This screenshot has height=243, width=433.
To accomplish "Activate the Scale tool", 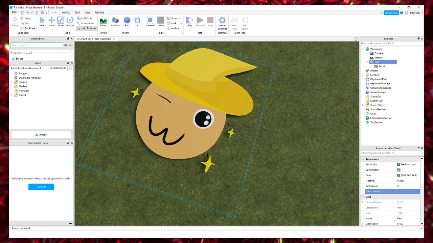I will pyautogui.click(x=61, y=22).
